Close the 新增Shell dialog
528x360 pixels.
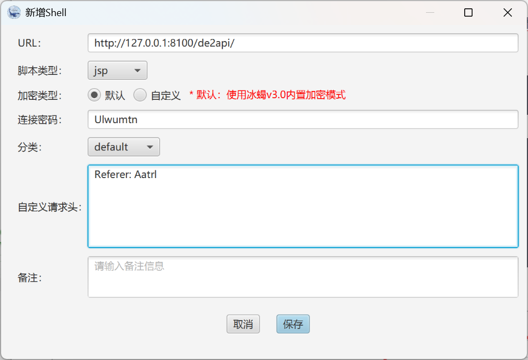507,12
